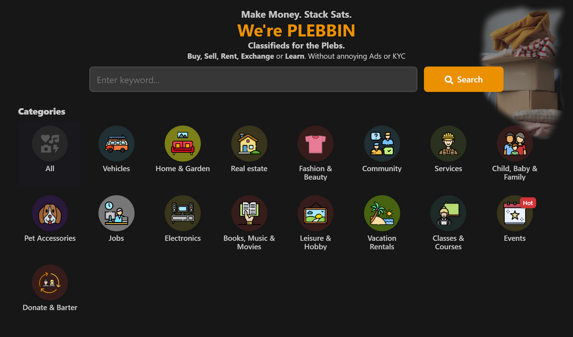The width and height of the screenshot is (573, 337).
Task: Open Books, Music & Movies icon
Action: tap(249, 213)
